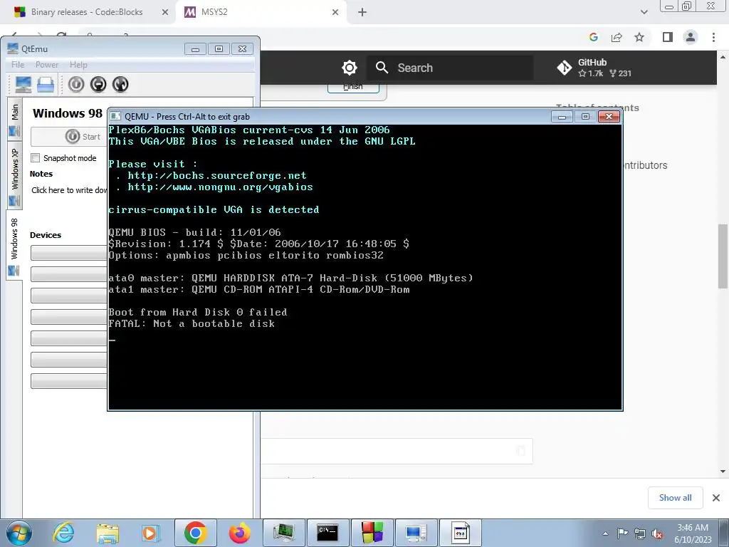Click the muted volume tray icon
The width and height of the screenshot is (729, 547).
(x=657, y=533)
